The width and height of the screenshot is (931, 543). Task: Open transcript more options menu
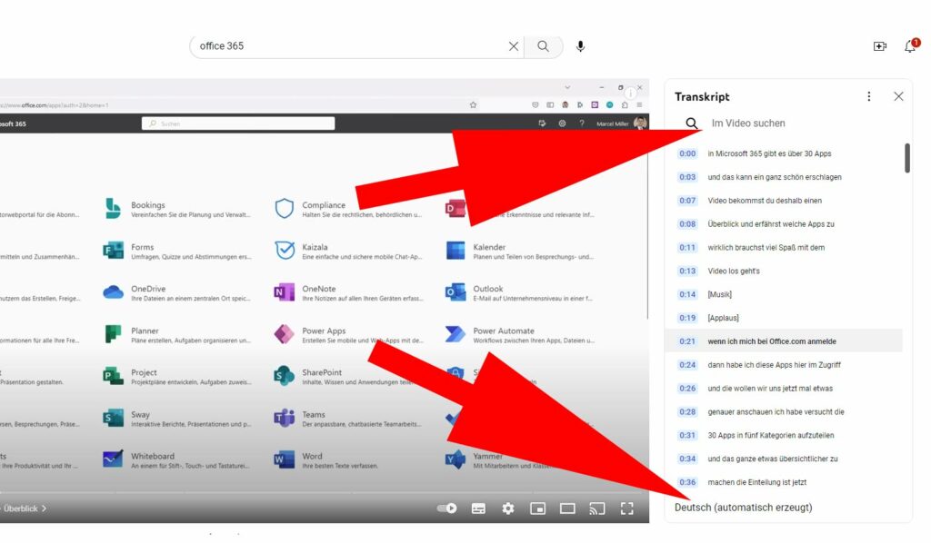[868, 96]
